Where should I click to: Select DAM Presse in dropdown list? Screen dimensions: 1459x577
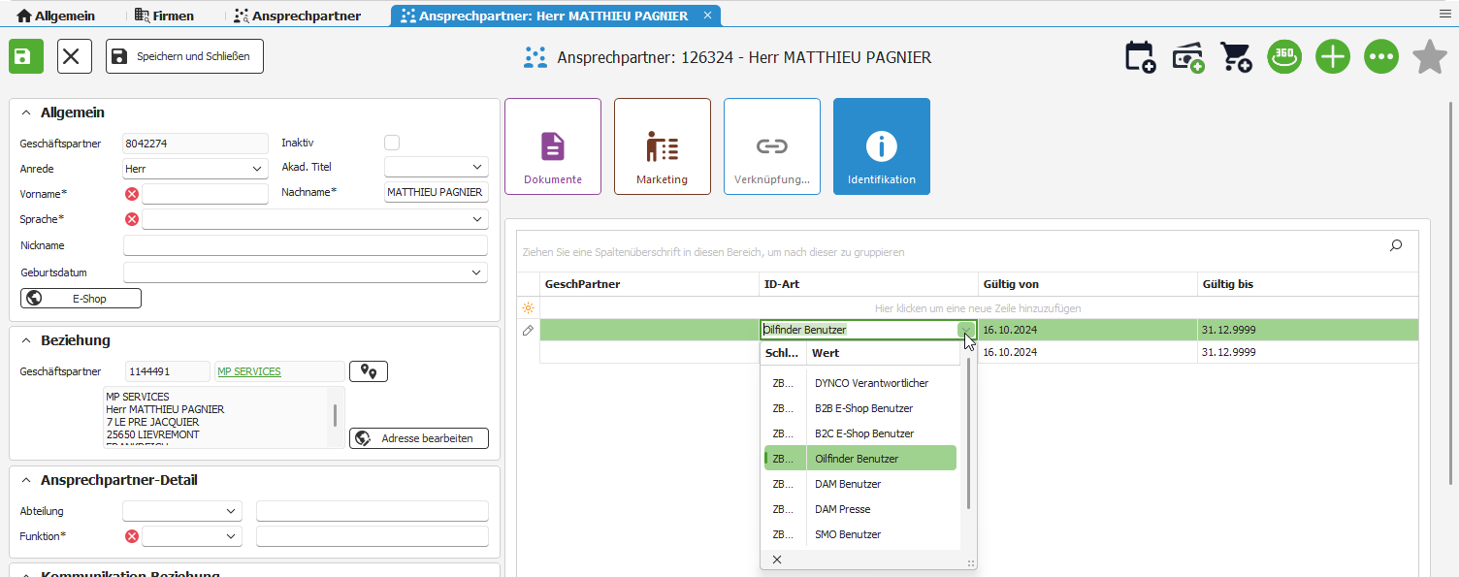(842, 509)
